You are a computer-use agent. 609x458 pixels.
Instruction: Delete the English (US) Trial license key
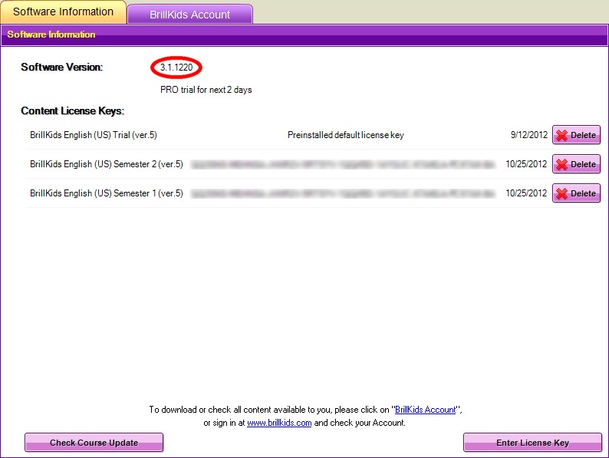[x=576, y=135]
